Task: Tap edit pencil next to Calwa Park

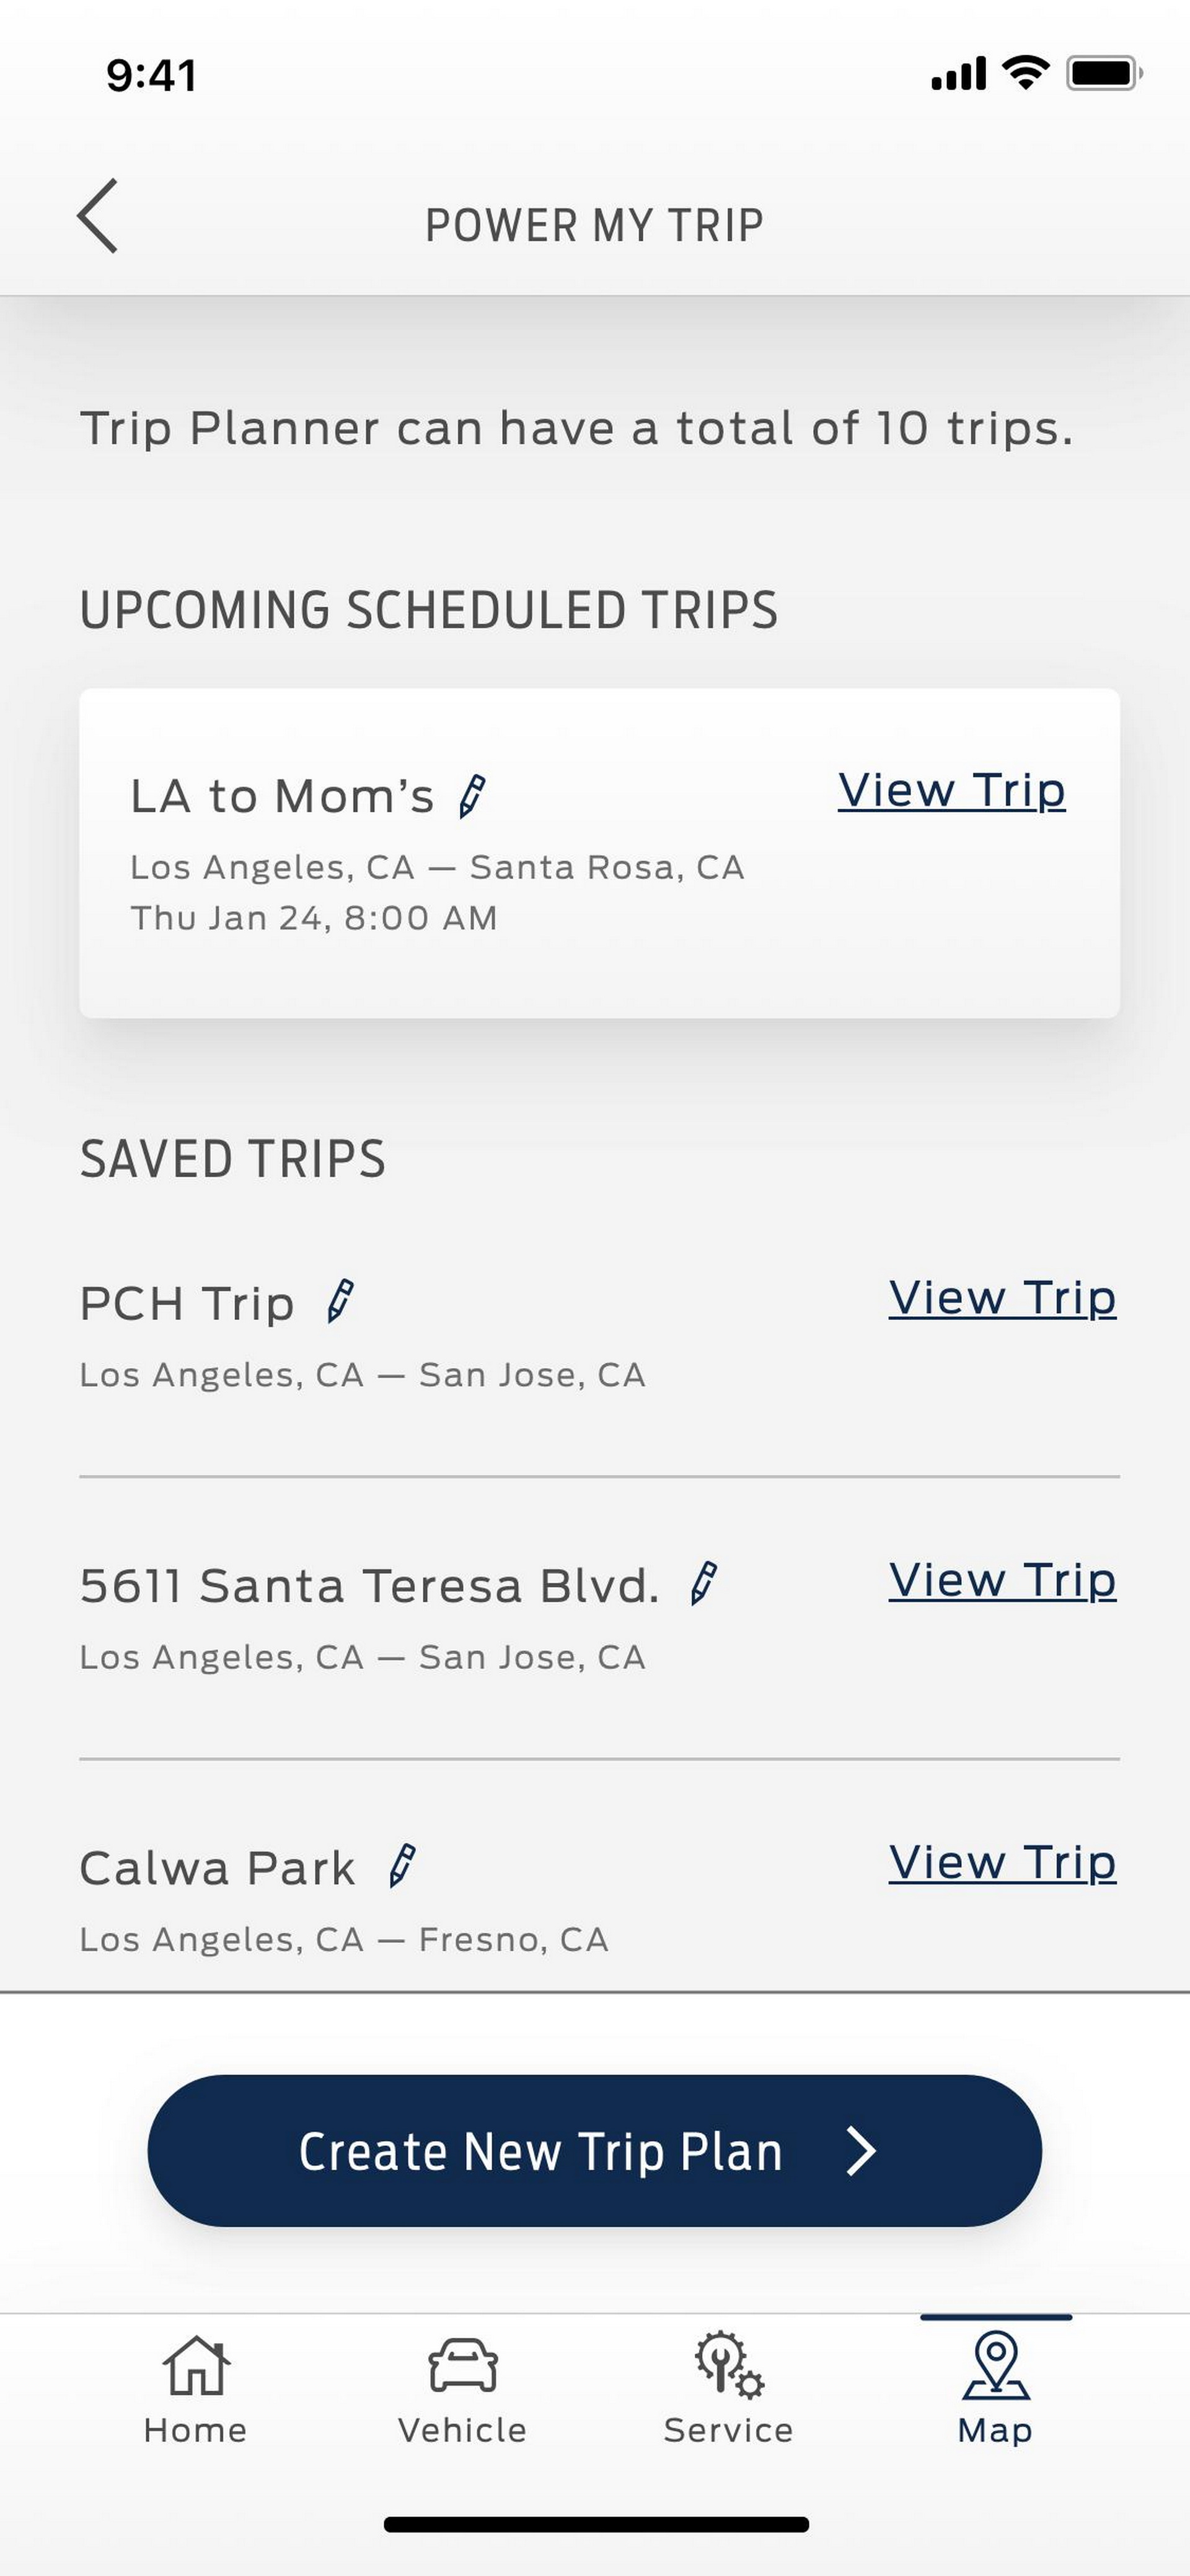Action: tap(402, 1866)
